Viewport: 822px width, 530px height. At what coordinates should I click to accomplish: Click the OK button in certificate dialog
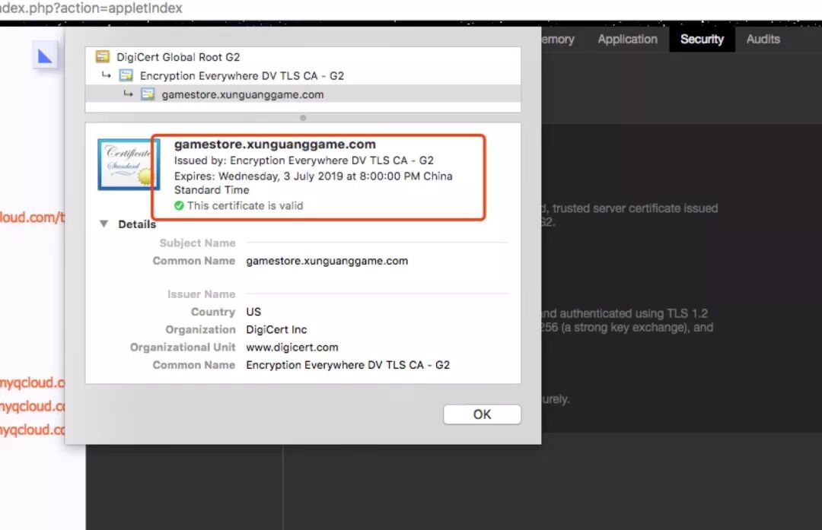point(482,414)
